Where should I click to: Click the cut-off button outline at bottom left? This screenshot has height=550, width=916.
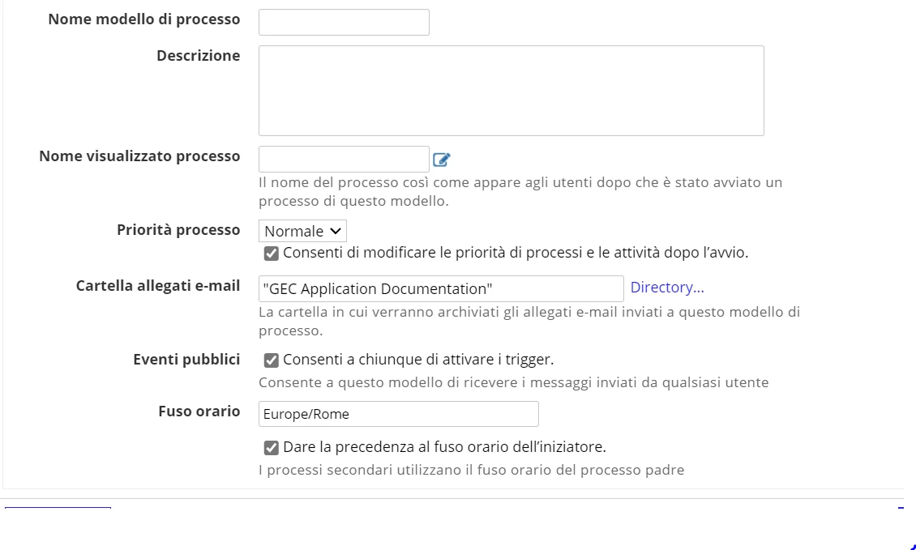pyautogui.click(x=58, y=509)
